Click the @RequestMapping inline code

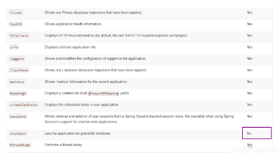point(104,93)
